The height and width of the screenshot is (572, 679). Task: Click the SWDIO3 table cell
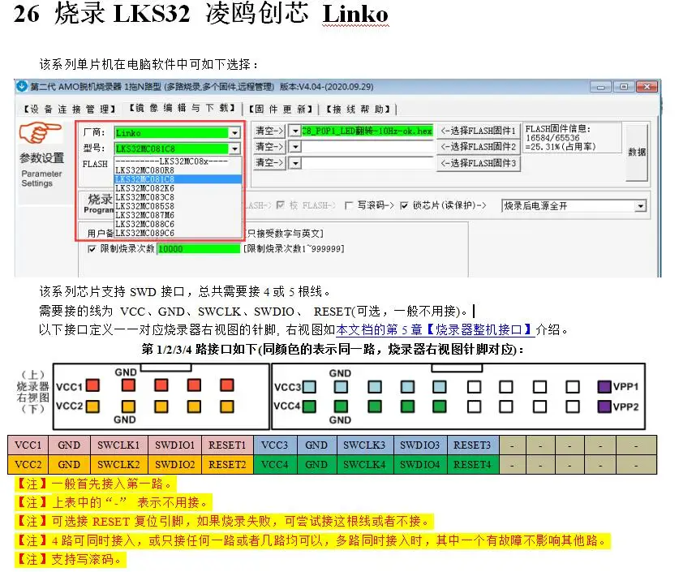419,445
